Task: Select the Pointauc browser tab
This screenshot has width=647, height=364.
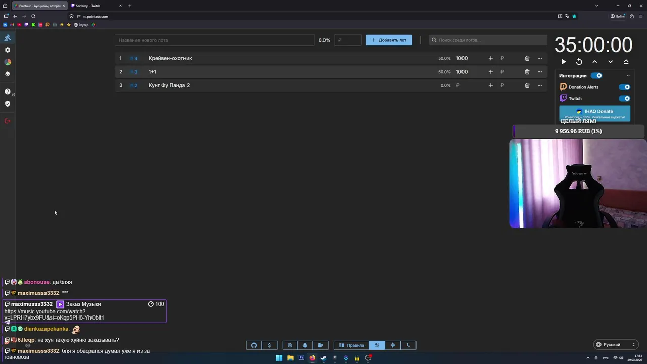Action: click(39, 6)
